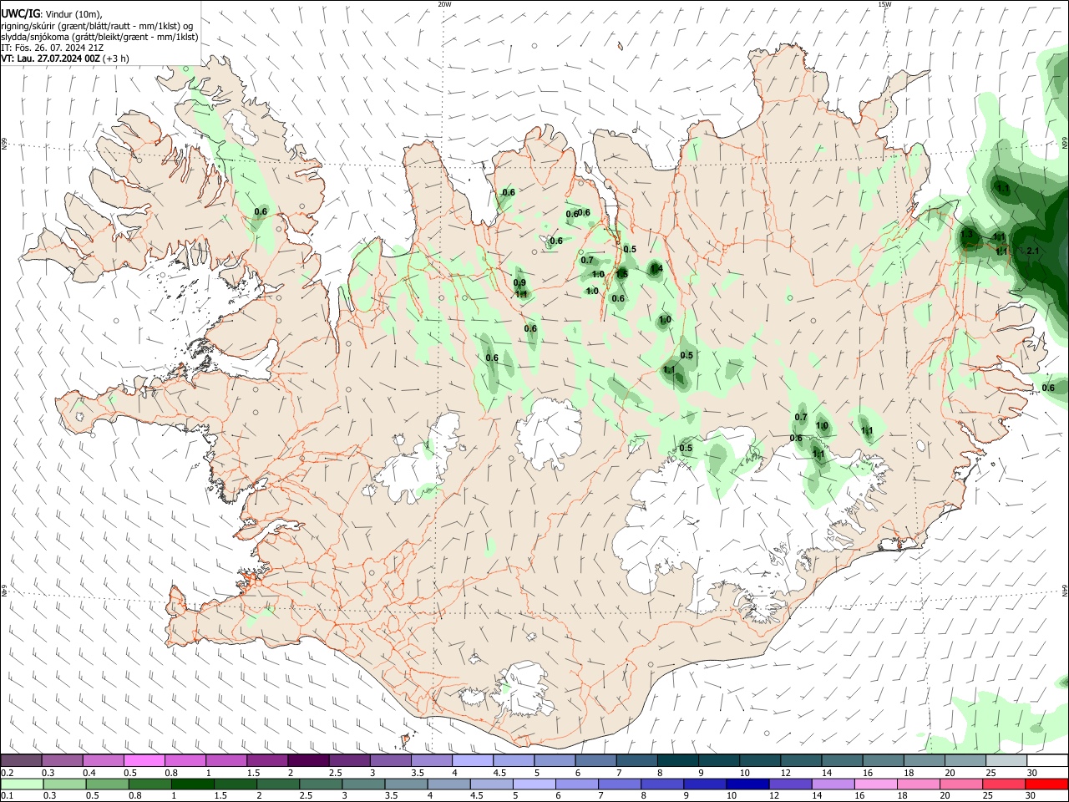Click the '0.1' label in lower legend row

point(7,795)
